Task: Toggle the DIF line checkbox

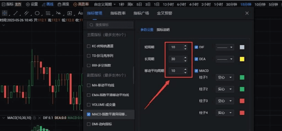Action: (196, 47)
